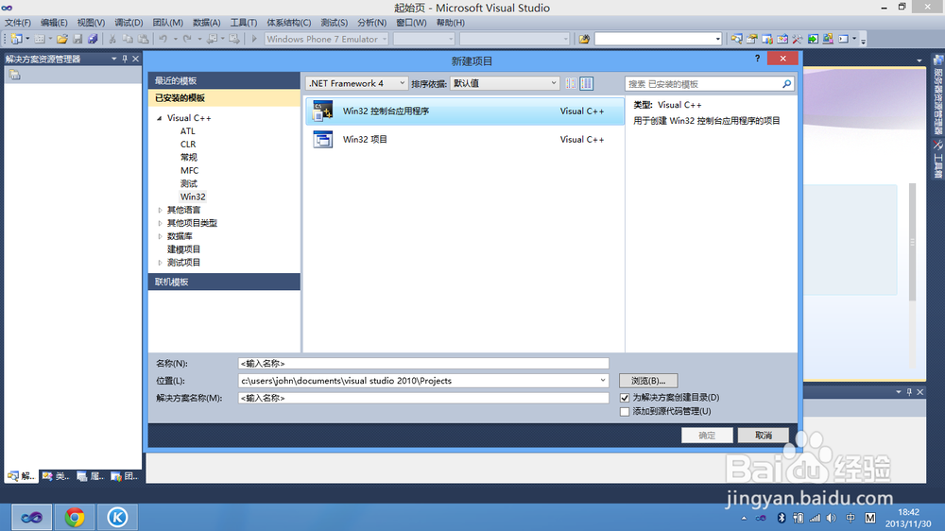Expand the 数据库 tree node
Image resolution: width=945 pixels, height=531 pixels.
(160, 236)
